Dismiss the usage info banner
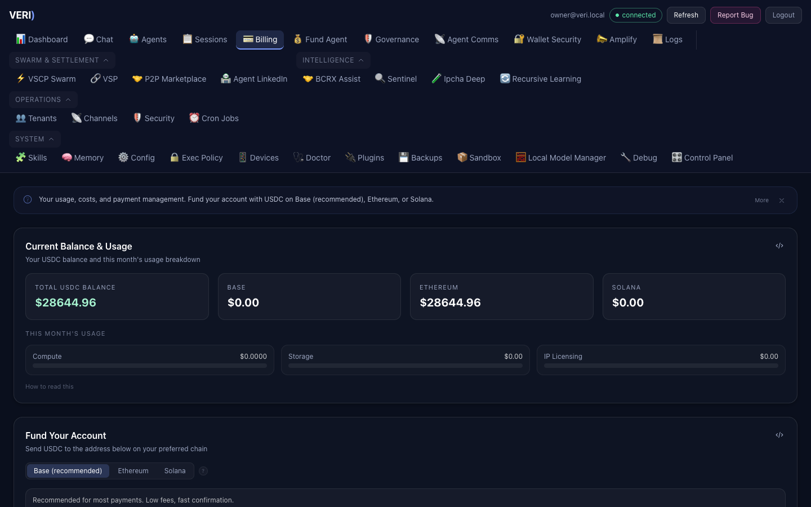Screen dimensions: 811x507 [x=782, y=200]
